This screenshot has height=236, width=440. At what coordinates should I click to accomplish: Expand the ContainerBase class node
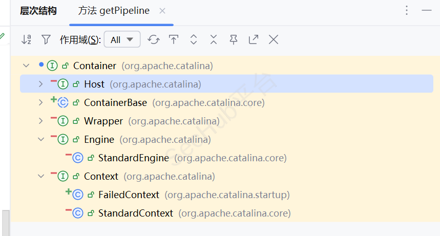pyautogui.click(x=41, y=102)
